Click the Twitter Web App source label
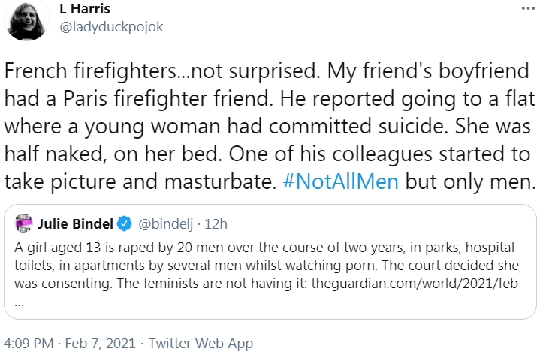The image size is (543, 351). (x=201, y=343)
